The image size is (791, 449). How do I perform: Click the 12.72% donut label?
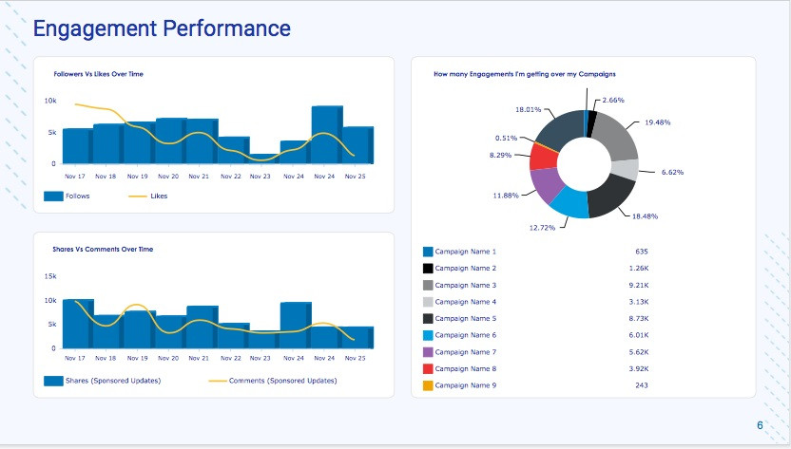(x=542, y=228)
